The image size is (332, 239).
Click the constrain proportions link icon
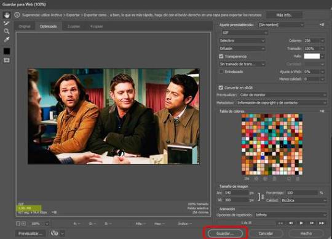261,196
